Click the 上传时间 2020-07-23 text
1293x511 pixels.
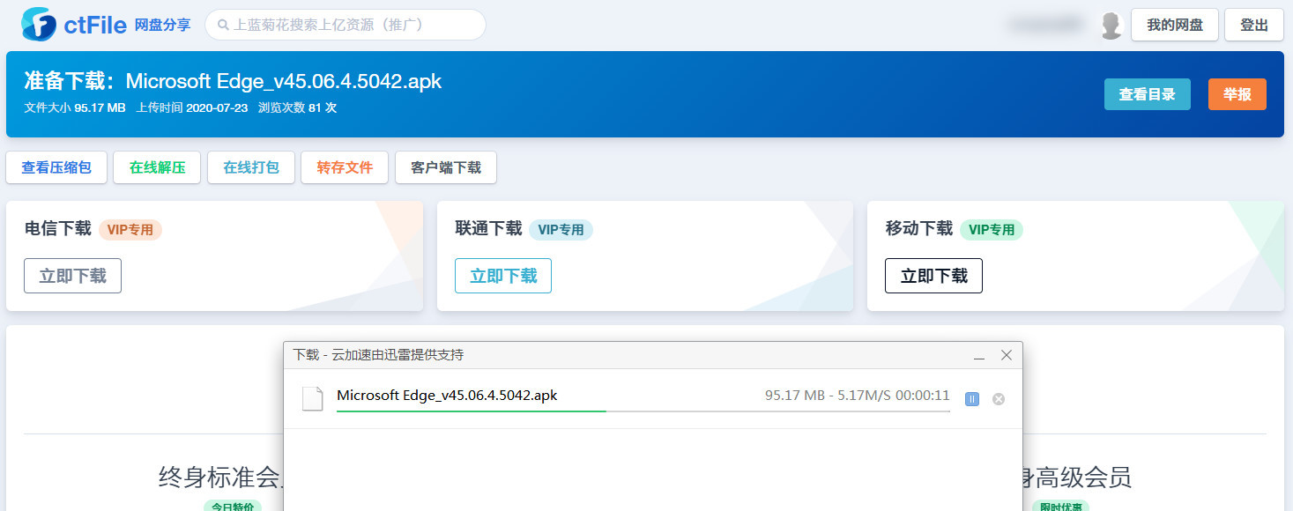click(x=192, y=108)
